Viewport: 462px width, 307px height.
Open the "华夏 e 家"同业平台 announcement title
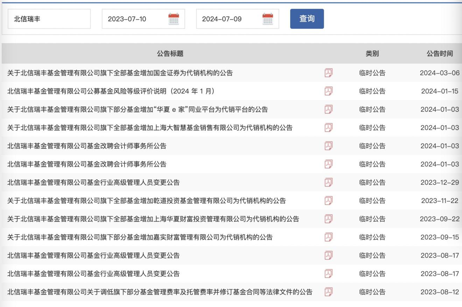coord(138,109)
